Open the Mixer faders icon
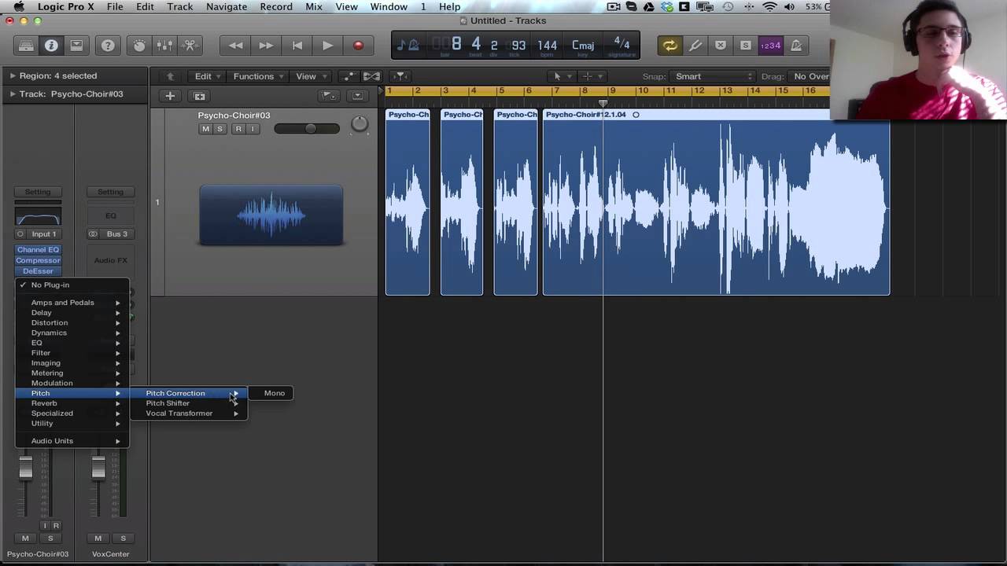Image resolution: width=1007 pixels, height=566 pixels. (164, 46)
